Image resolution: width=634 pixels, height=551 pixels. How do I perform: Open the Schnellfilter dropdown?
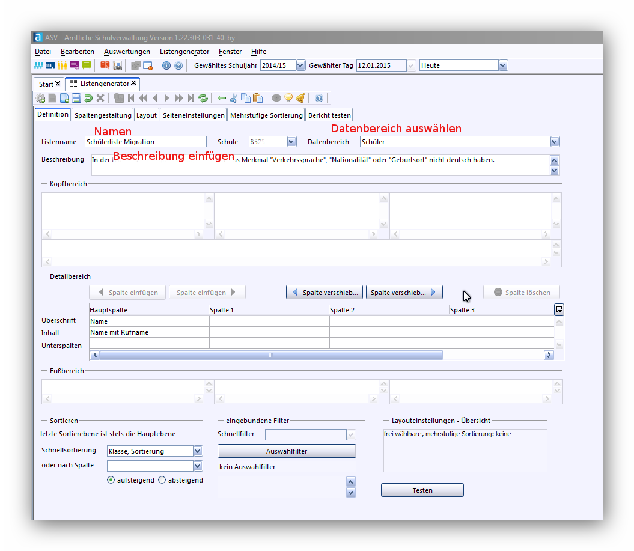tap(351, 435)
